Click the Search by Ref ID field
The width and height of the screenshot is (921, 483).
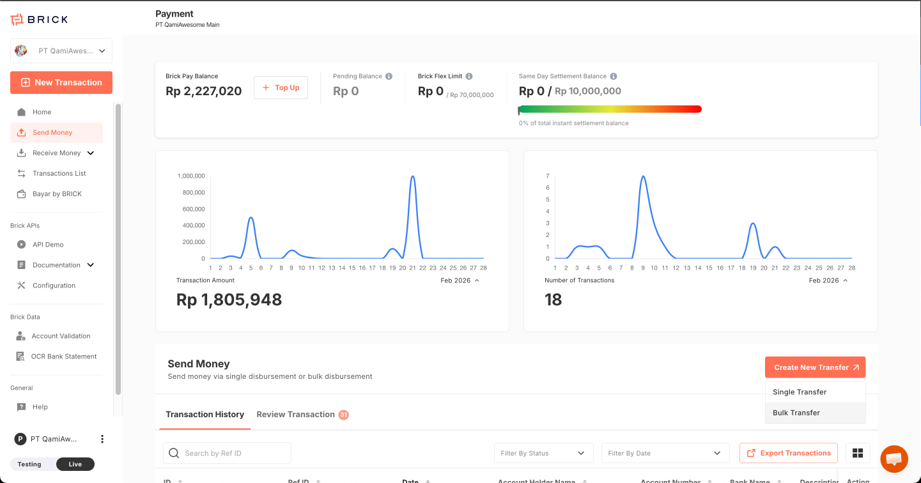tap(227, 453)
